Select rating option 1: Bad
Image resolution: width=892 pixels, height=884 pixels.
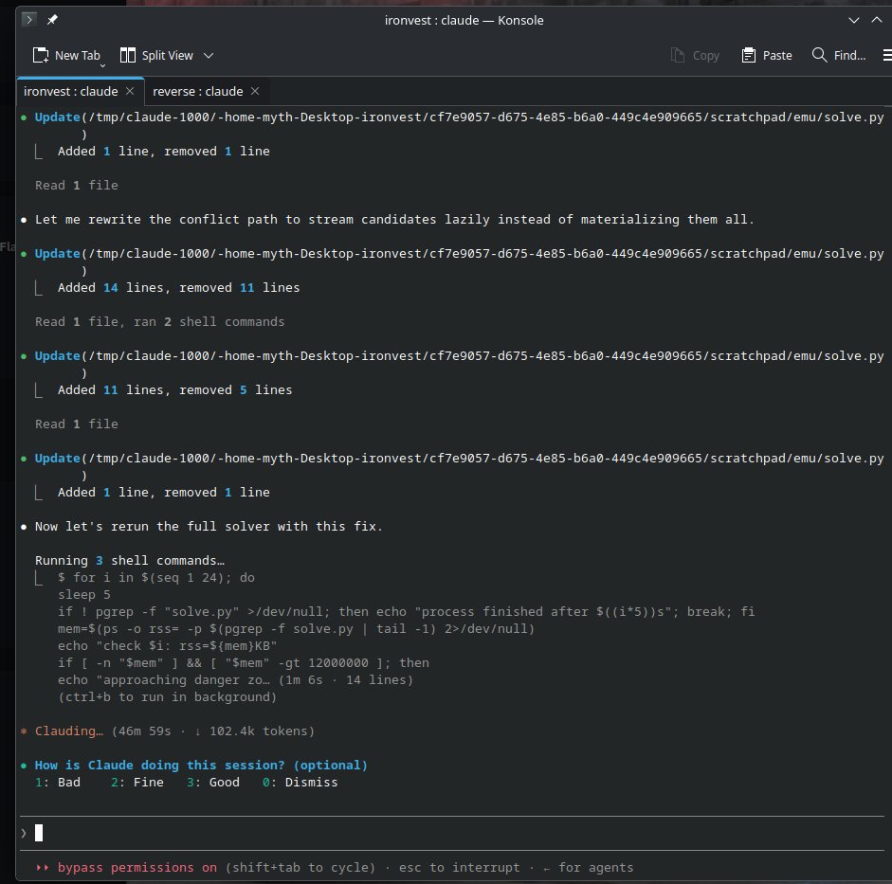point(58,783)
